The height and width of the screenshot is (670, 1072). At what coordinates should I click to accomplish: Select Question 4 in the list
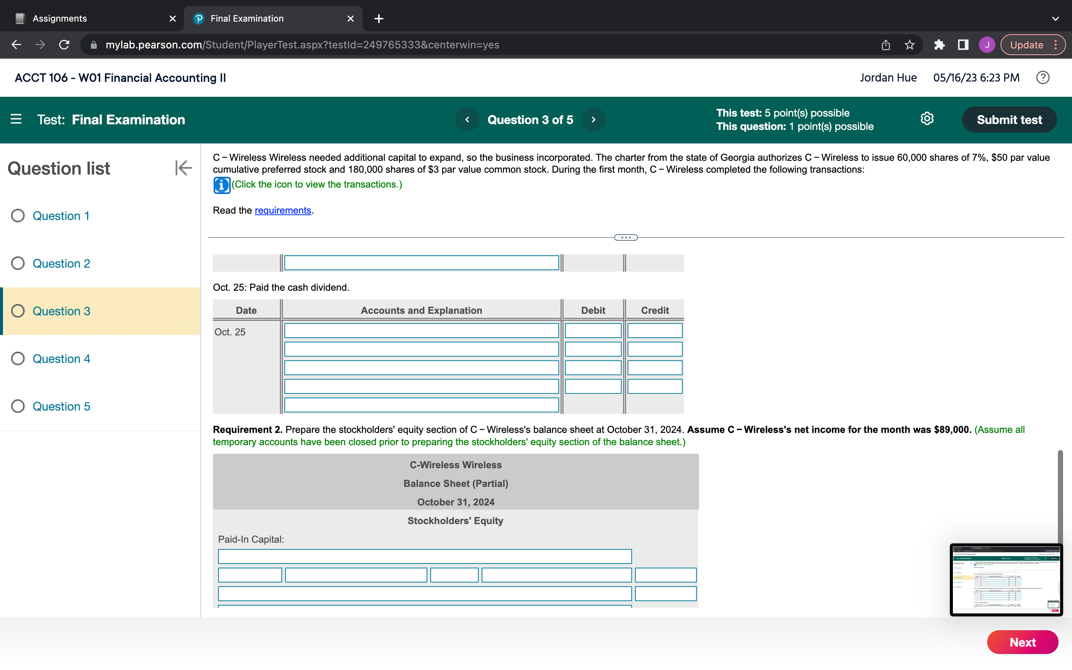tap(61, 358)
